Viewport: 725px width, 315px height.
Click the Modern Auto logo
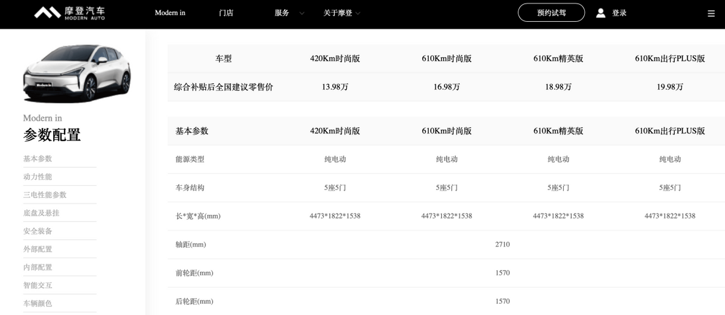(69, 13)
